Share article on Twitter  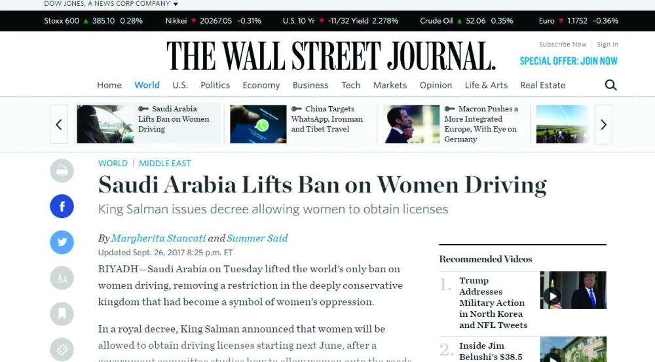point(62,242)
